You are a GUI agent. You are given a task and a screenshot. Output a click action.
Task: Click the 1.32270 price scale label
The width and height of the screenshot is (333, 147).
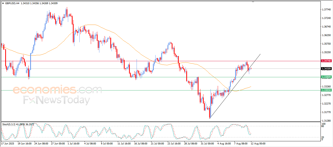326,104
